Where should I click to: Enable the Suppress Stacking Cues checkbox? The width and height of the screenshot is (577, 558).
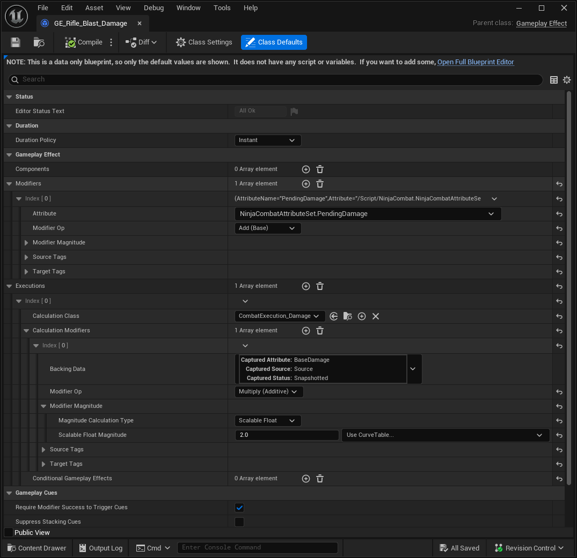point(239,522)
